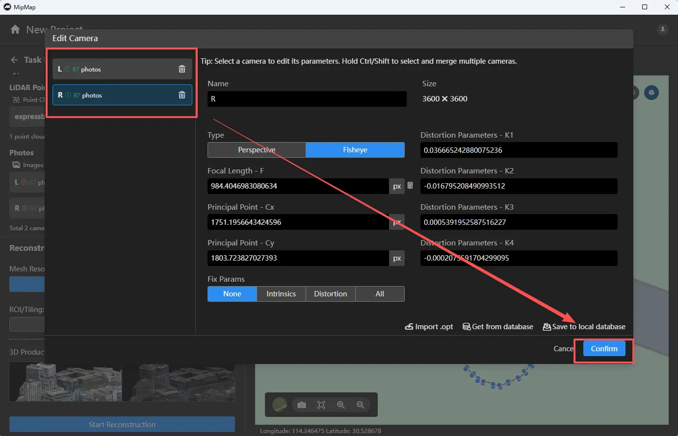This screenshot has width=678, height=436.
Task: Zoom in on the map view
Action: pyautogui.click(x=341, y=405)
